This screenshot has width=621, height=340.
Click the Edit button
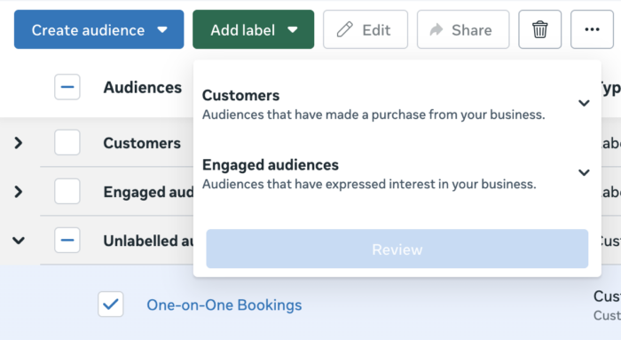click(x=366, y=29)
